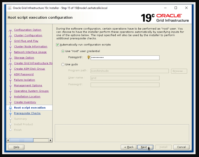The height and width of the screenshot is (157, 199).
Task: Go to Configuration Option step
Action: tap(28, 30)
